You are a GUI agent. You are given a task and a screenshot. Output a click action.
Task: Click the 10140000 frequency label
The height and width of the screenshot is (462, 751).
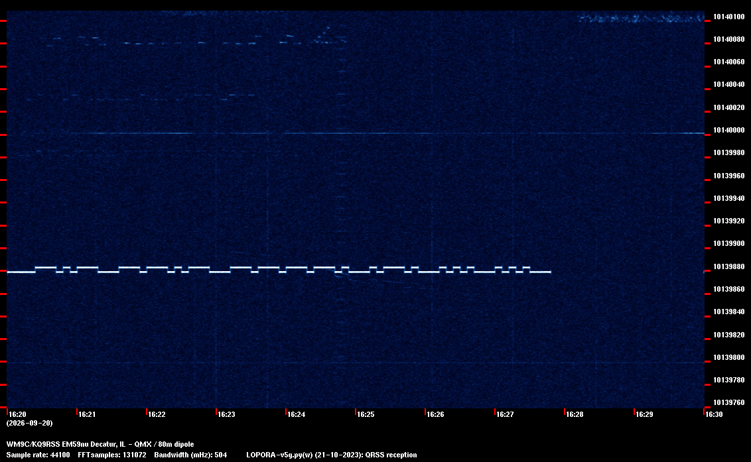coord(728,130)
